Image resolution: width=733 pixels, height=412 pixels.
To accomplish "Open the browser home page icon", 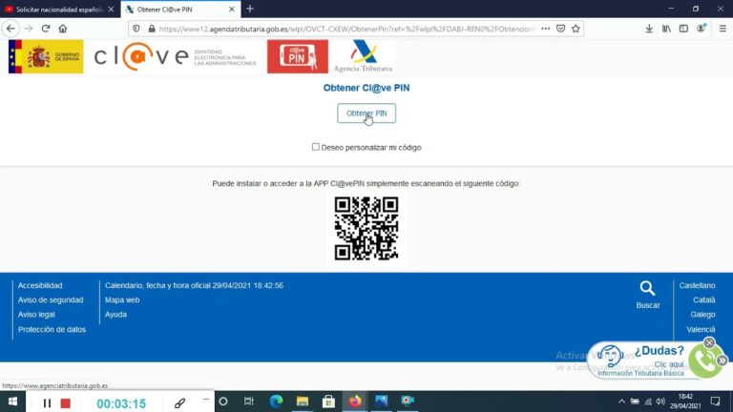I will (63, 29).
